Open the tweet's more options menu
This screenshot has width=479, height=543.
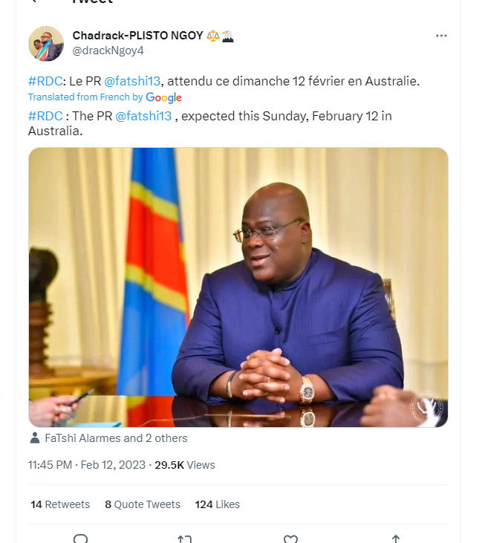click(441, 36)
